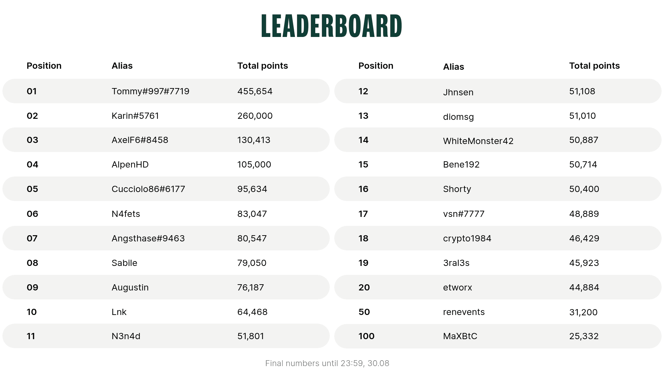Click the Augustin alias in row 09
Viewport: 663px width, 373px height.
tap(130, 287)
